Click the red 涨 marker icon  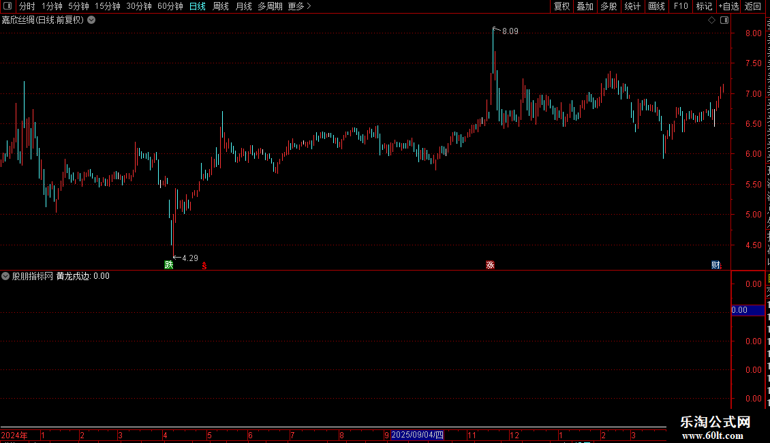pyautogui.click(x=490, y=264)
